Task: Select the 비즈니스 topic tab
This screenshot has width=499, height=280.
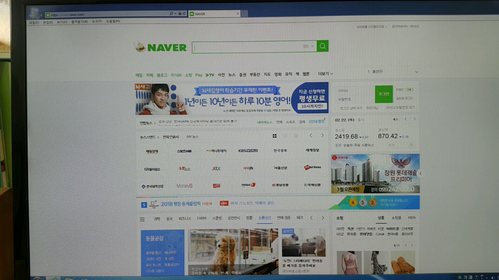Action: click(x=185, y=219)
